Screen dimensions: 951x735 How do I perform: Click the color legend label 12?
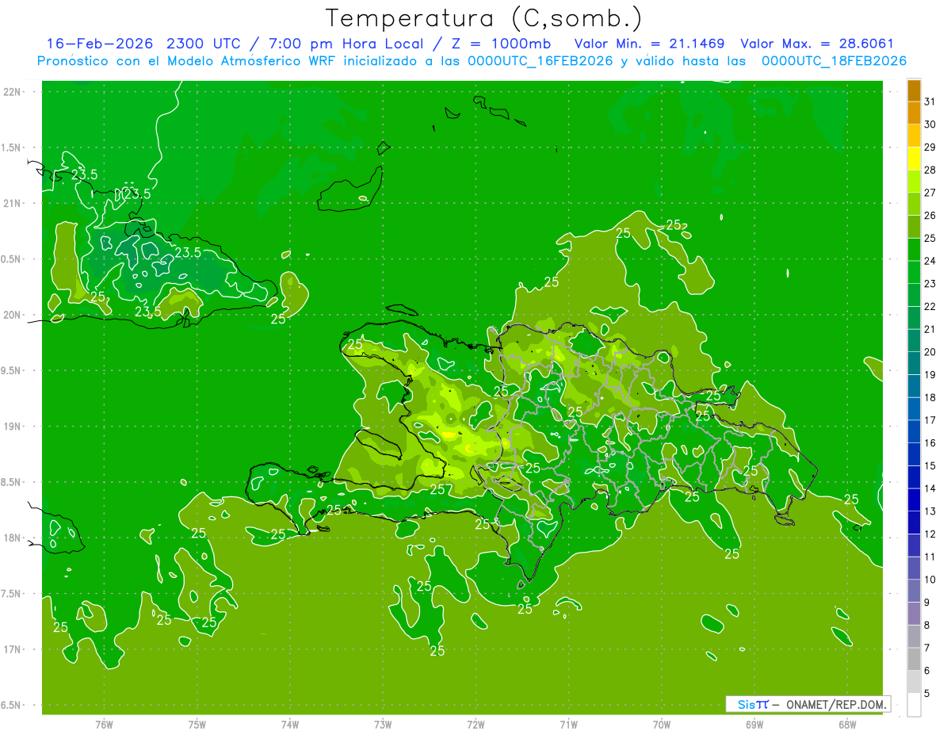click(x=930, y=534)
